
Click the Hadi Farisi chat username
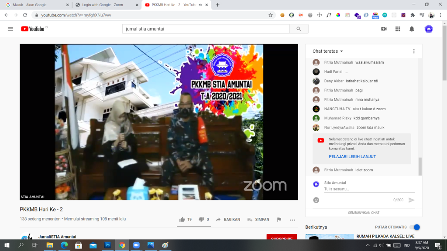[x=333, y=71]
